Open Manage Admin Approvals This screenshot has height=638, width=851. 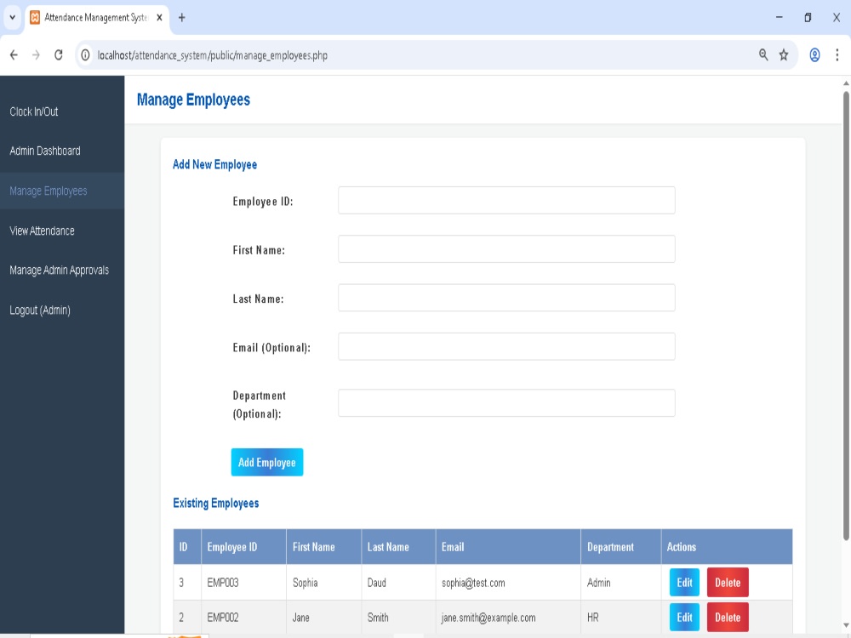click(60, 271)
